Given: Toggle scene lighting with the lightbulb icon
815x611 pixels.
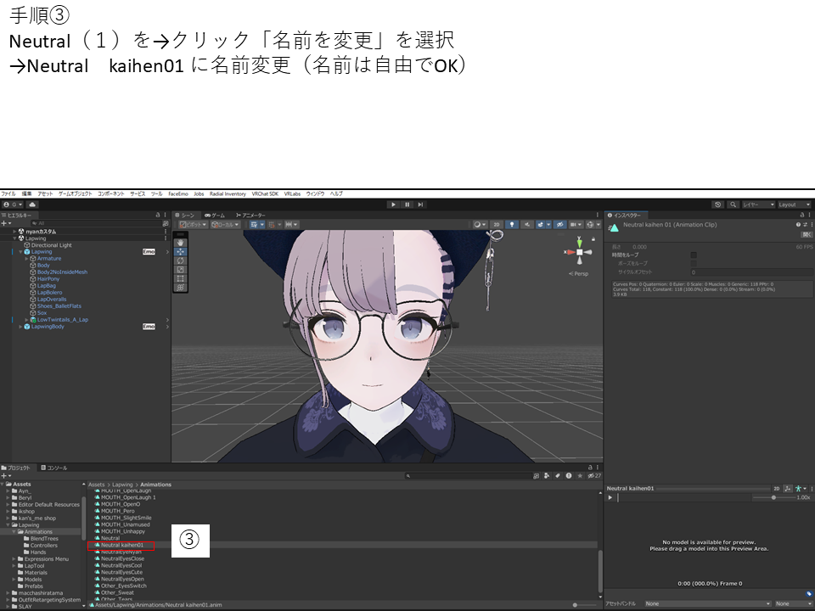Looking at the screenshot, I should (x=511, y=225).
